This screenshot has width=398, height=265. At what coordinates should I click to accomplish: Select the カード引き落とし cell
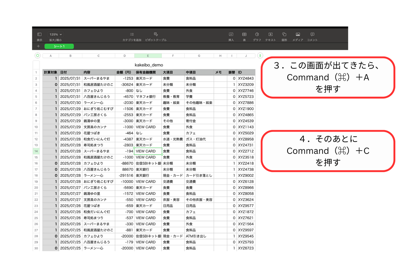(199, 176)
